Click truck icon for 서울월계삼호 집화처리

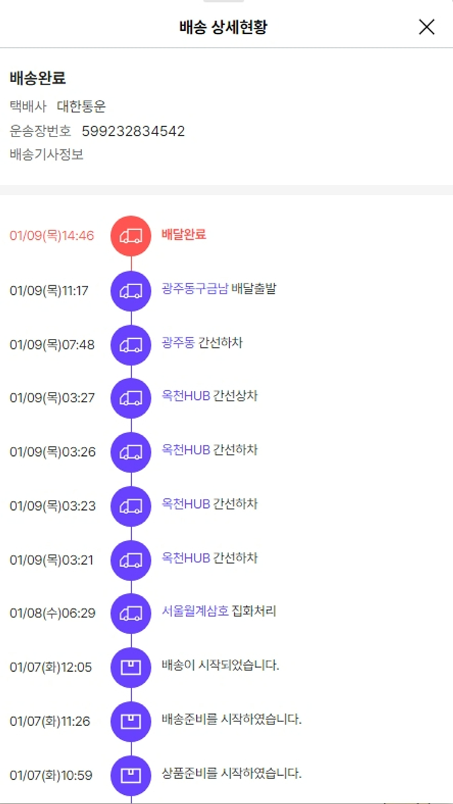(x=130, y=614)
